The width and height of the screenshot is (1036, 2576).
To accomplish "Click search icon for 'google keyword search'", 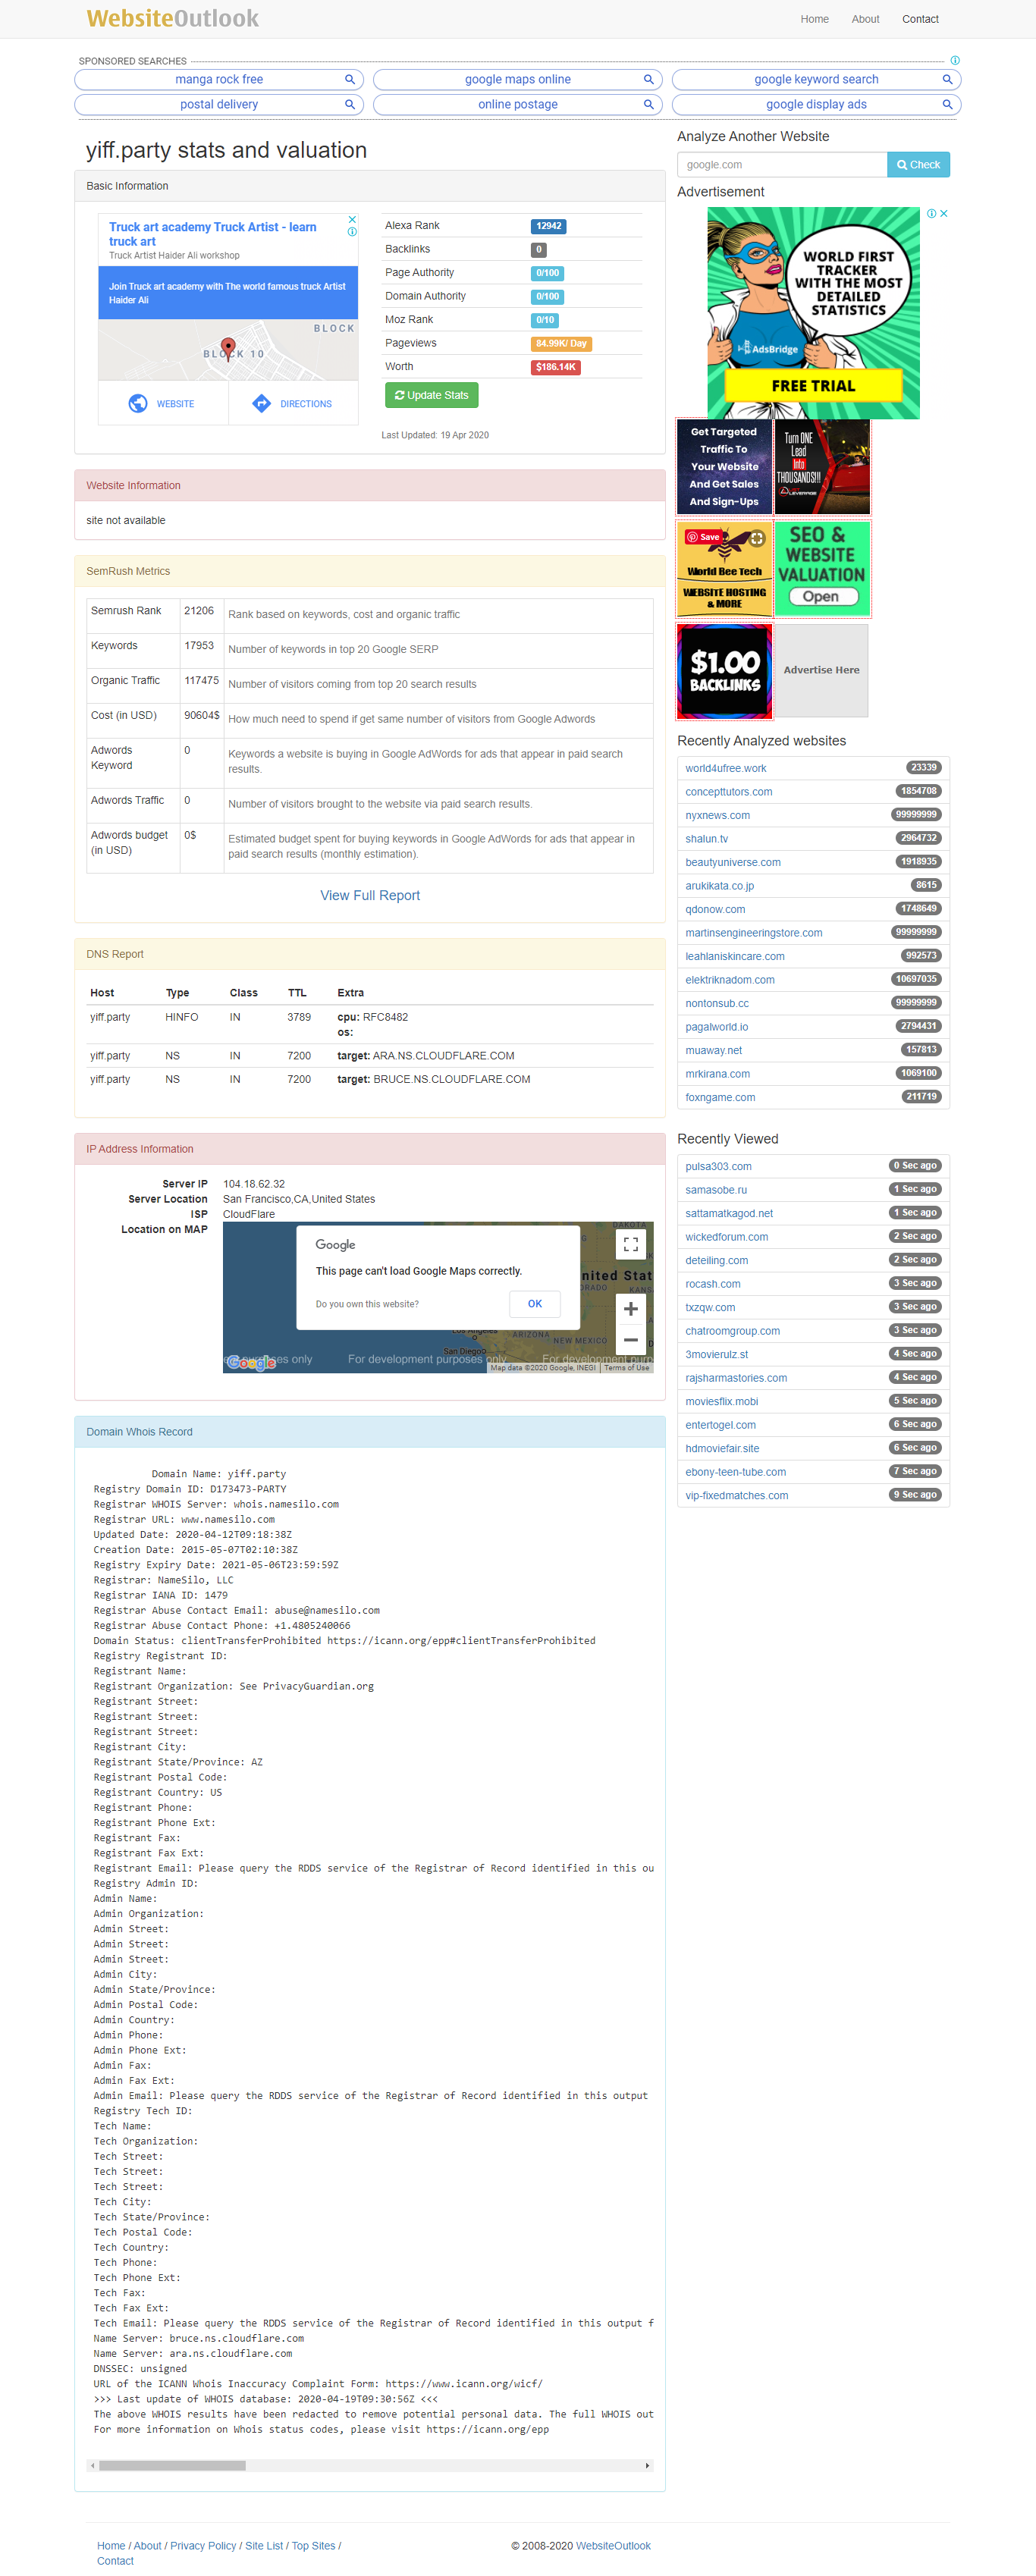I will 947,79.
